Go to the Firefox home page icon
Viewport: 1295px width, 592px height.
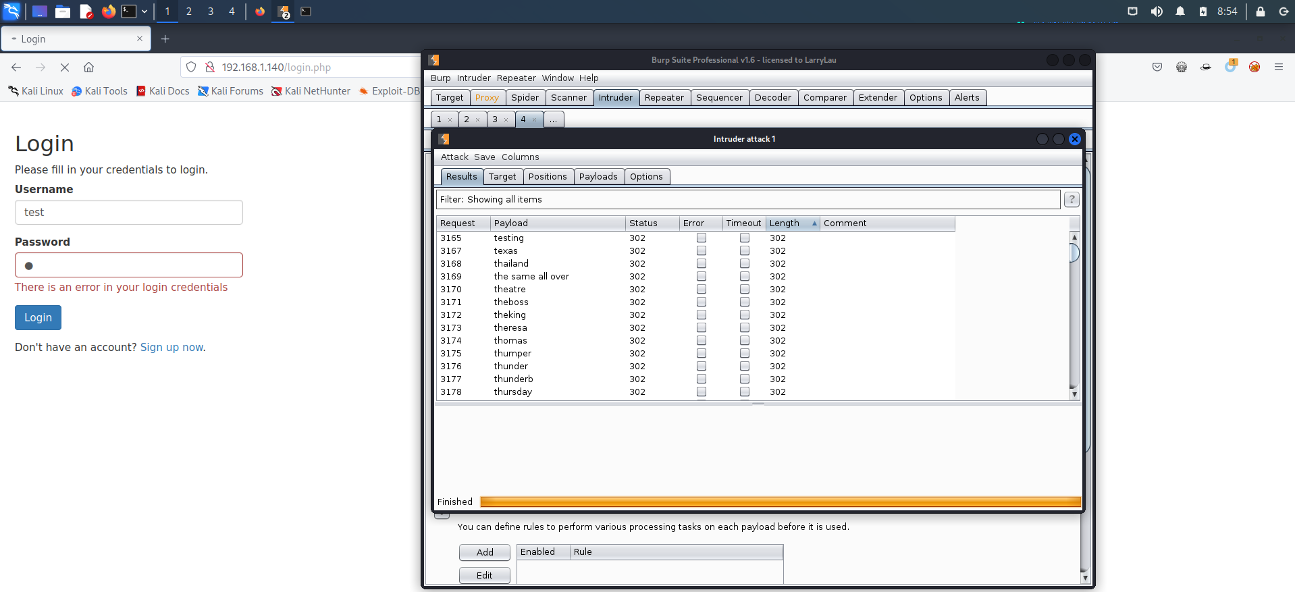click(x=88, y=68)
